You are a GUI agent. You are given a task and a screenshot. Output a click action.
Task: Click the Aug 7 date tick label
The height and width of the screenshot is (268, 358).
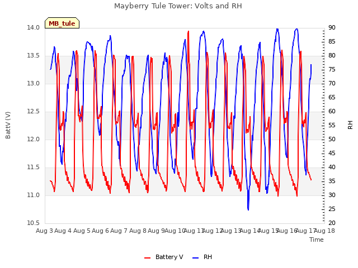click(x=119, y=231)
